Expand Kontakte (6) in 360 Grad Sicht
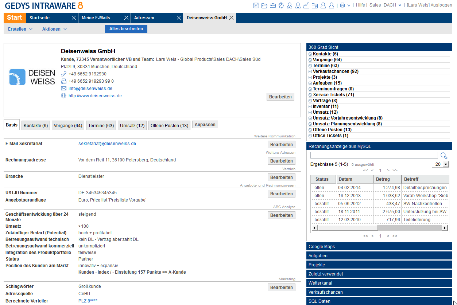Viewport: 457px width, 305px height. [x=310, y=54]
